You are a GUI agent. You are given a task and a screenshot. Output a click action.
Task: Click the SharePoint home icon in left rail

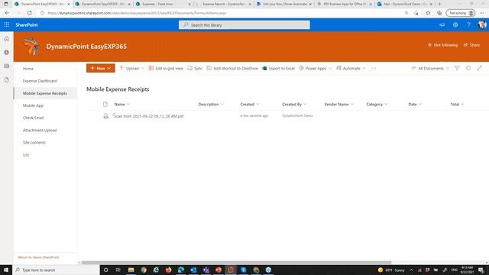click(7, 39)
